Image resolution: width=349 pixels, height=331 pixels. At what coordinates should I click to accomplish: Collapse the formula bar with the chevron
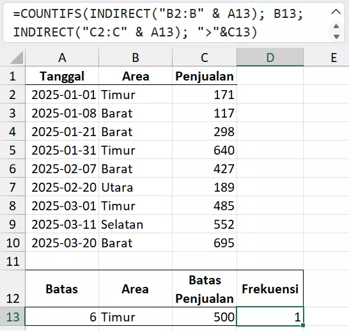336,12
